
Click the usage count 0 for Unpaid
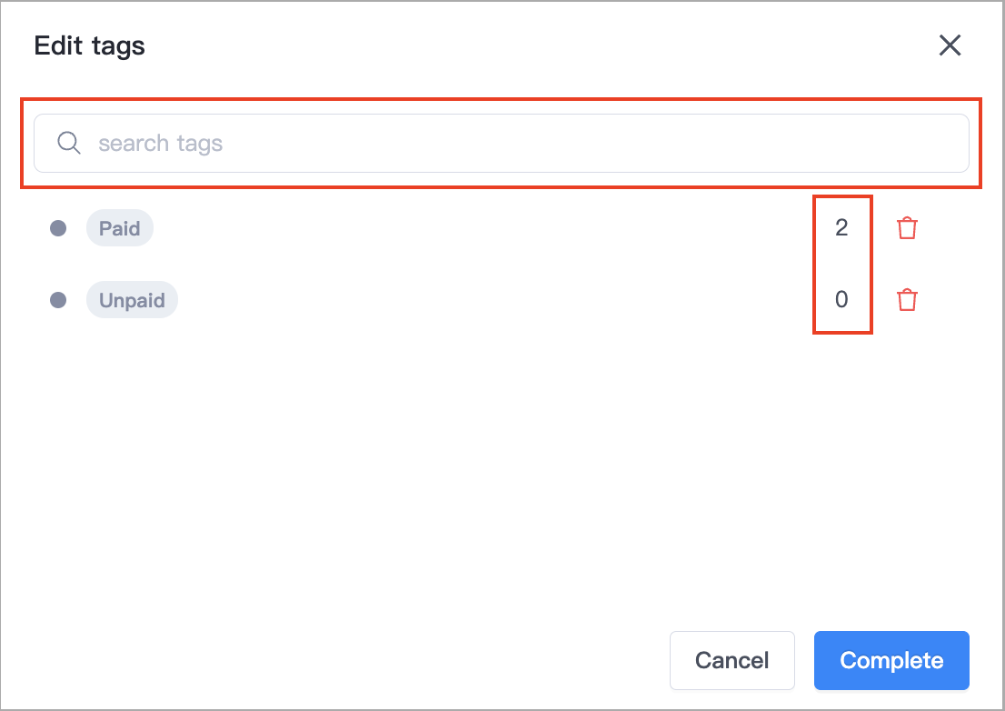point(841,299)
